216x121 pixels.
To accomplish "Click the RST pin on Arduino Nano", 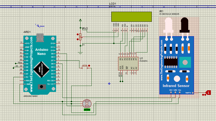I will click(x=23, y=81).
